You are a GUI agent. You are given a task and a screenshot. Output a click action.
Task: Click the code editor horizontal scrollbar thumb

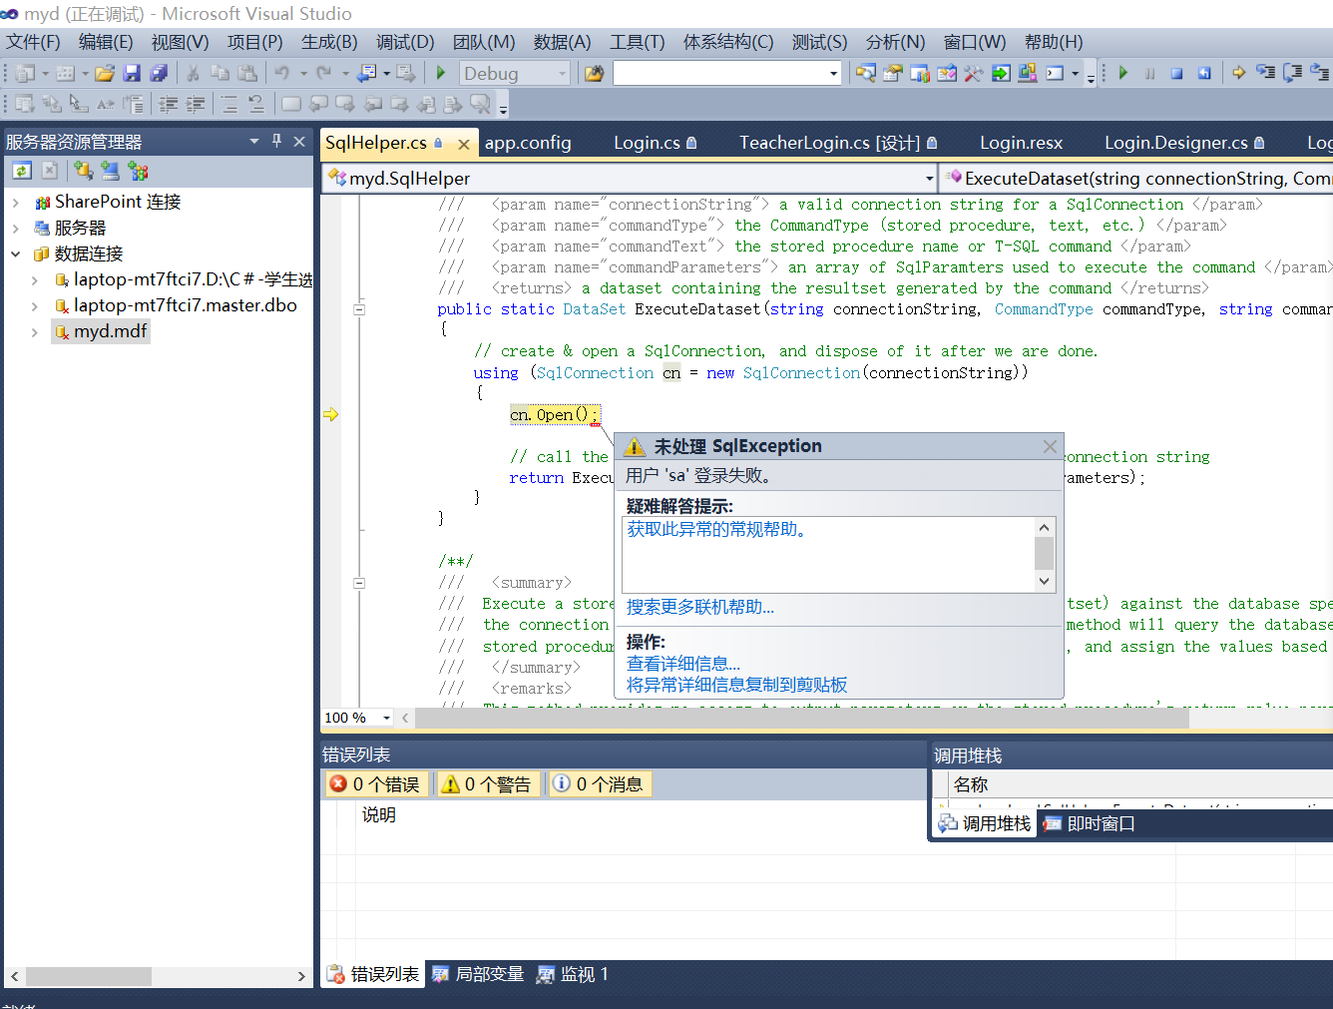(801, 718)
